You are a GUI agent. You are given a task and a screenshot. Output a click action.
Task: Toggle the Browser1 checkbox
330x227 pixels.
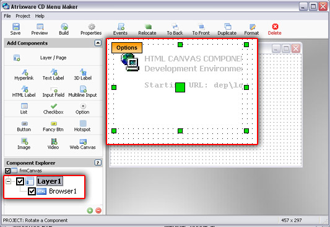(32, 192)
